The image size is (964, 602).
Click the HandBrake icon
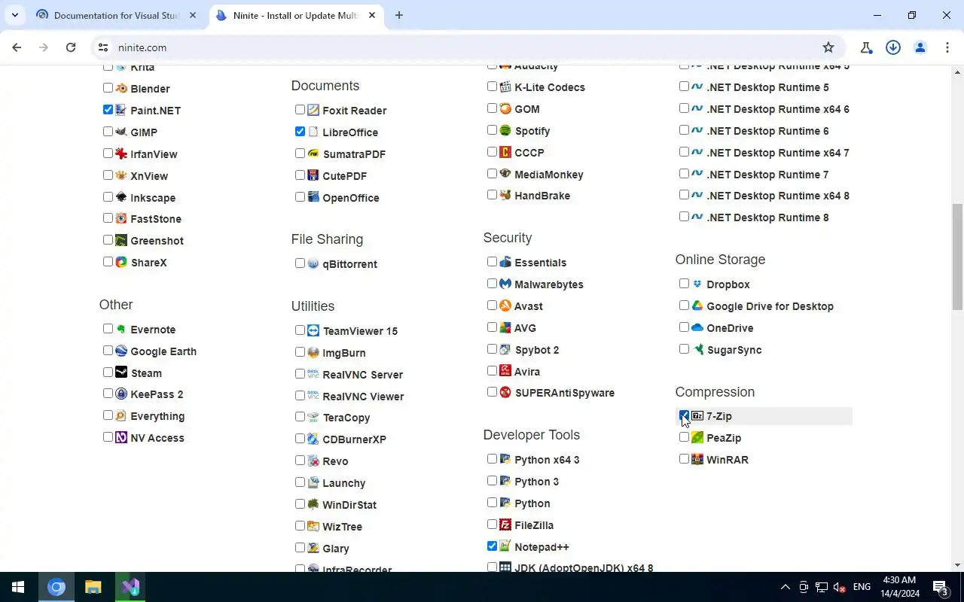505,195
